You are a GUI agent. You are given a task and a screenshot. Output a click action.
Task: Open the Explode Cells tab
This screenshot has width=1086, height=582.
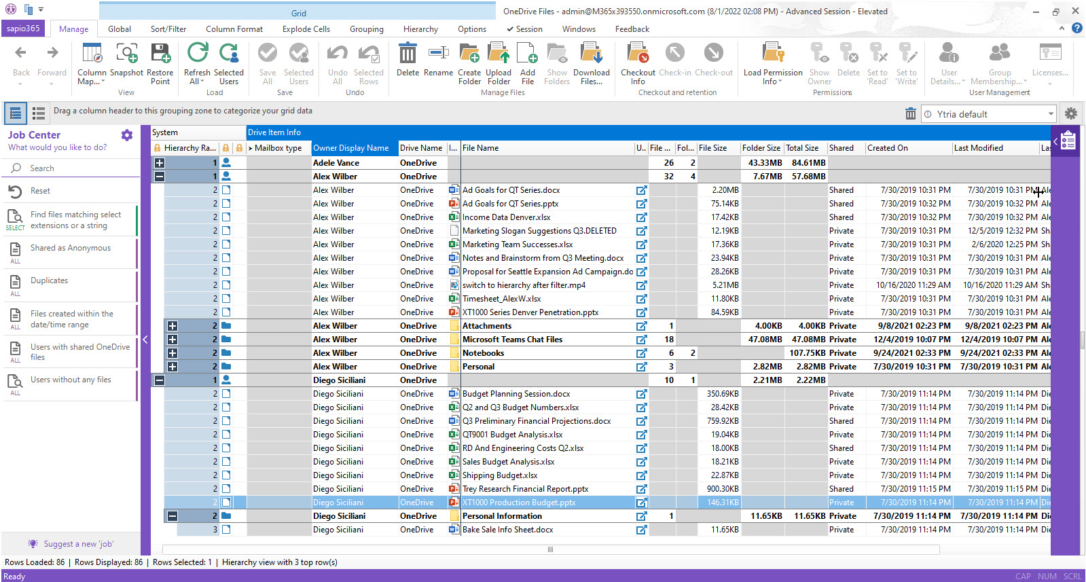[x=306, y=29]
